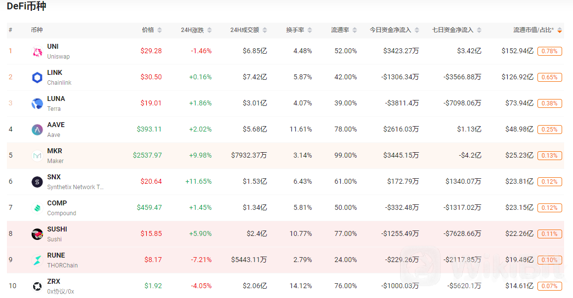The image size is (573, 298).
Task: Click the # rank column header
Action: [10, 30]
